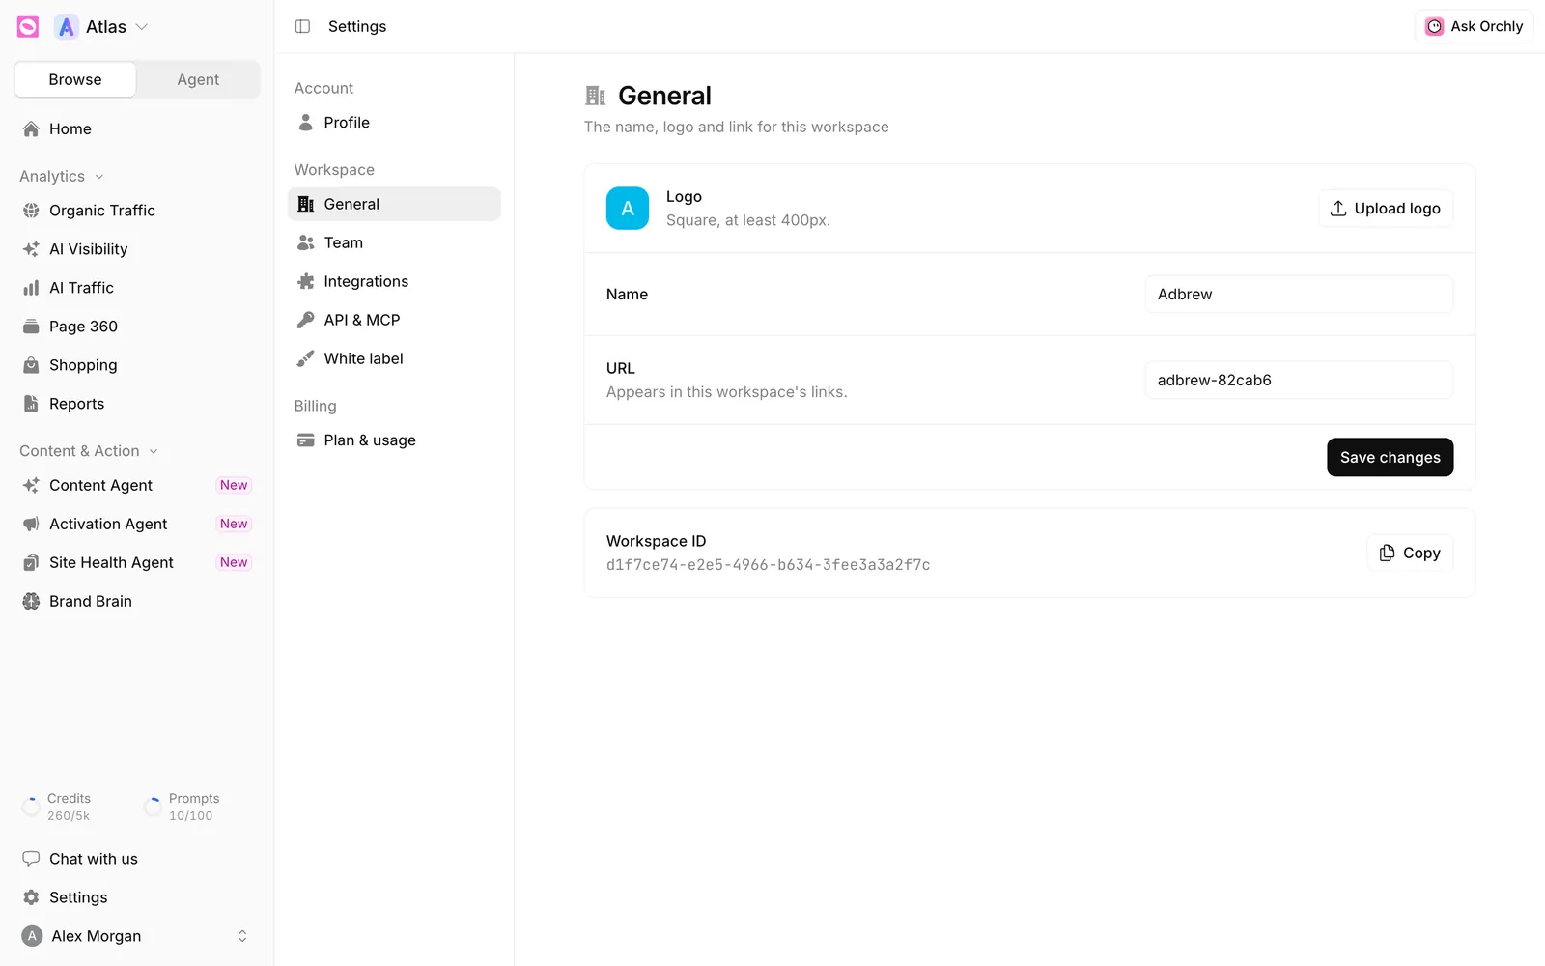Open Integrations settings
The height and width of the screenshot is (966, 1545).
tap(394, 281)
